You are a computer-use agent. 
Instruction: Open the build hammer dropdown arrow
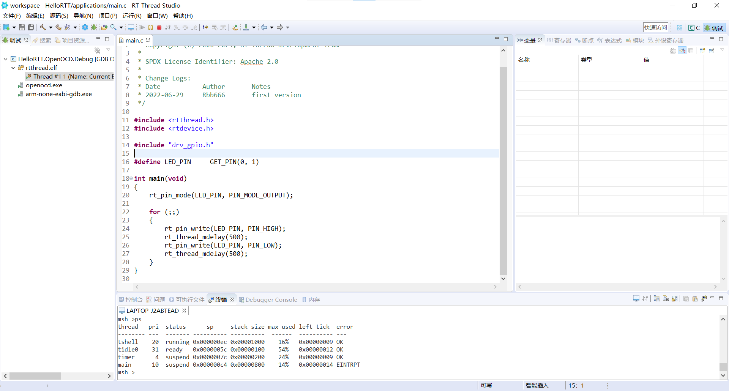[x=50, y=27]
